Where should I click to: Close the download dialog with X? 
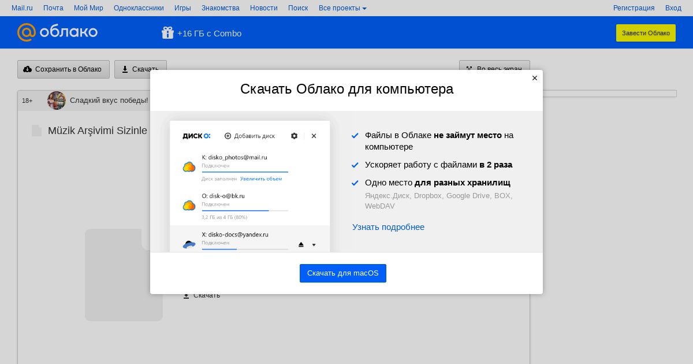point(535,78)
